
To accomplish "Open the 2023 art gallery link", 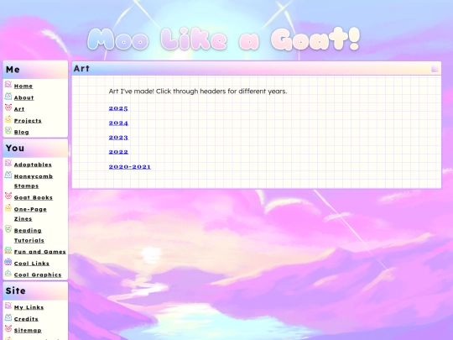I will tap(118, 138).
